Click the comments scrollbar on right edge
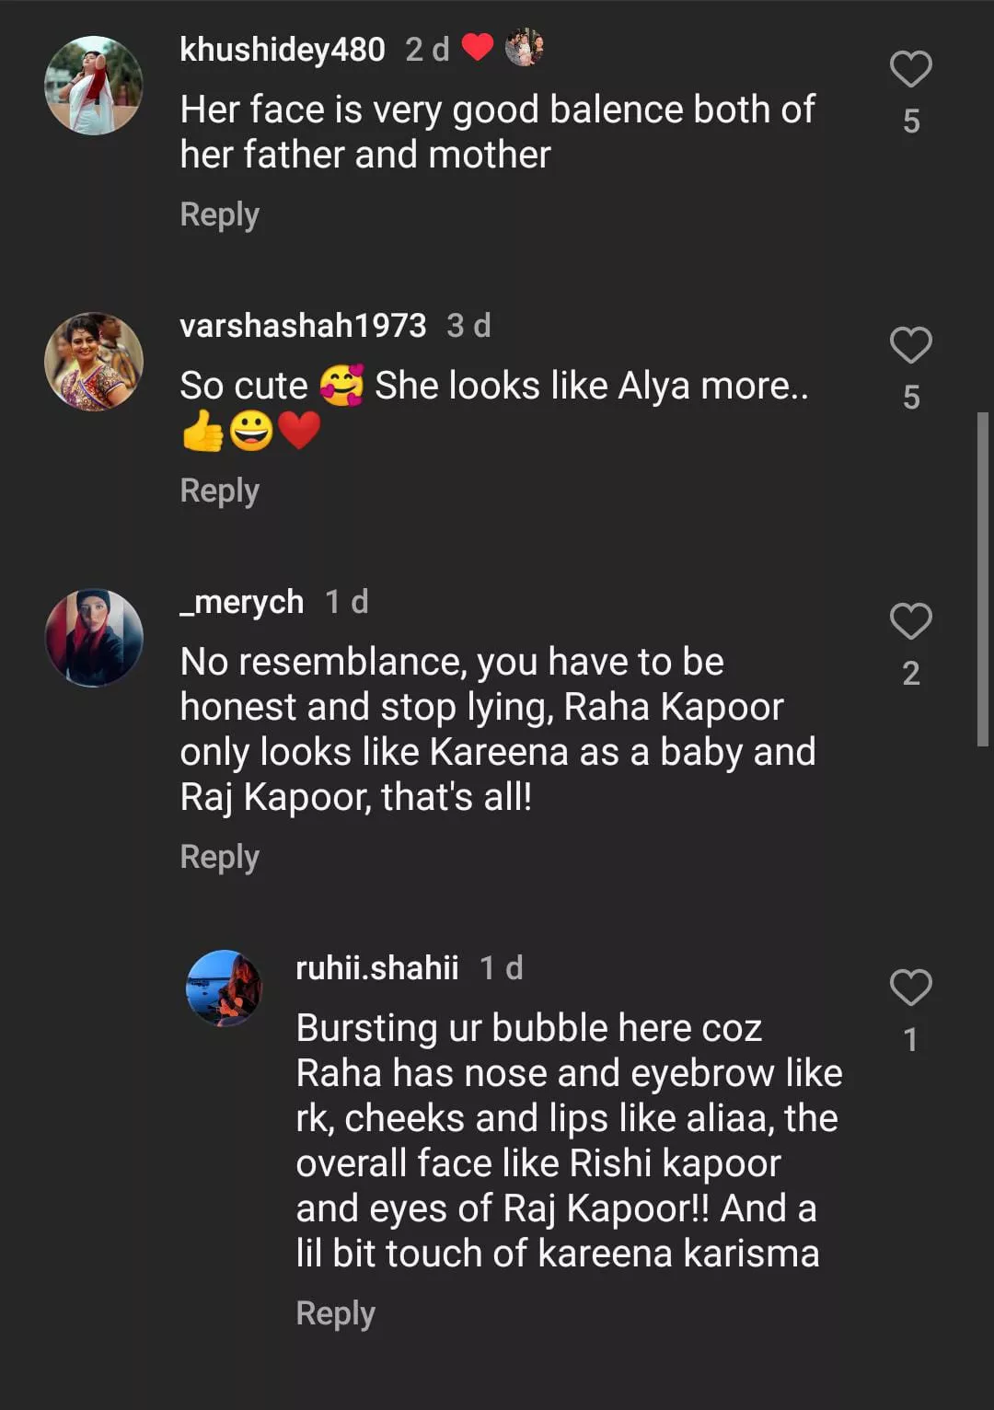Image resolution: width=994 pixels, height=1410 pixels. pyautogui.click(x=983, y=580)
